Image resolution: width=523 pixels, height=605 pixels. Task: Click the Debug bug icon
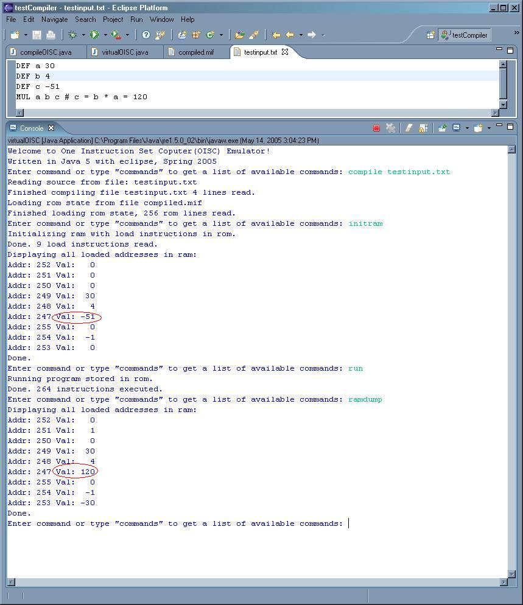click(x=72, y=35)
